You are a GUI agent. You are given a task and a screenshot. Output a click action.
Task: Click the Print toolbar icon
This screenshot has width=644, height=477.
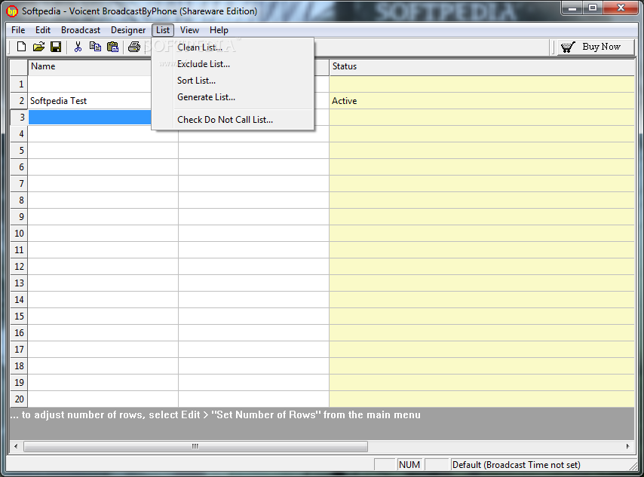134,47
